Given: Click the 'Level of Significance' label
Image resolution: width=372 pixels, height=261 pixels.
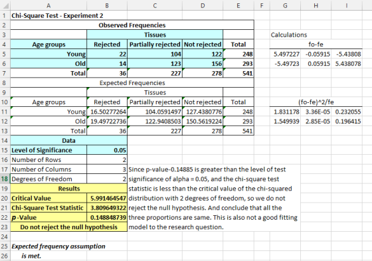Looking at the screenshot, I should point(48,150).
